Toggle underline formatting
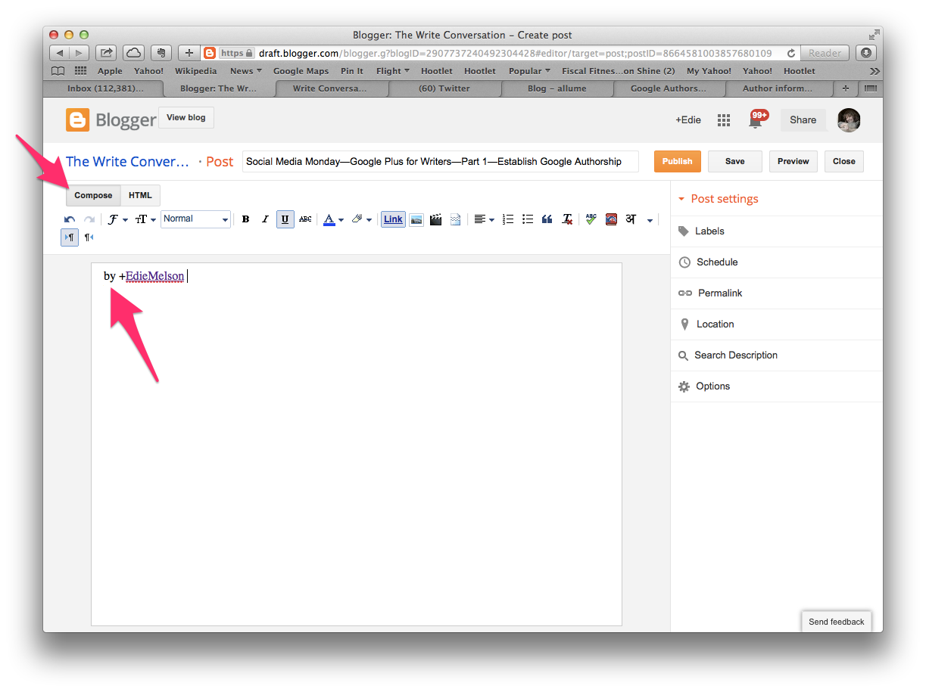This screenshot has width=926, height=692. [x=285, y=219]
